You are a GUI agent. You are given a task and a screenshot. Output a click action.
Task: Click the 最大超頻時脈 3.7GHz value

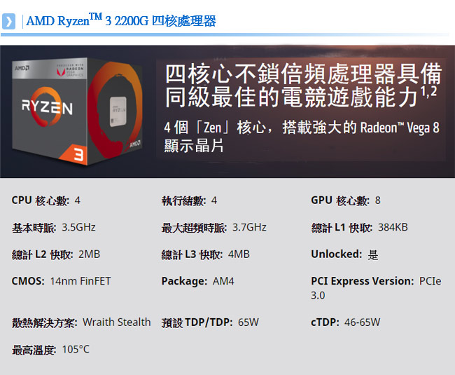coord(214,227)
